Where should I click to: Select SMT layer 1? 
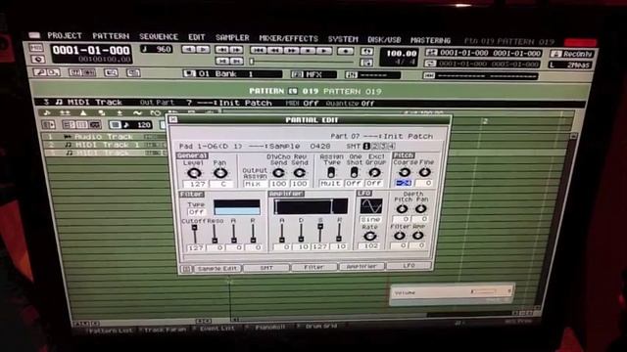point(366,146)
